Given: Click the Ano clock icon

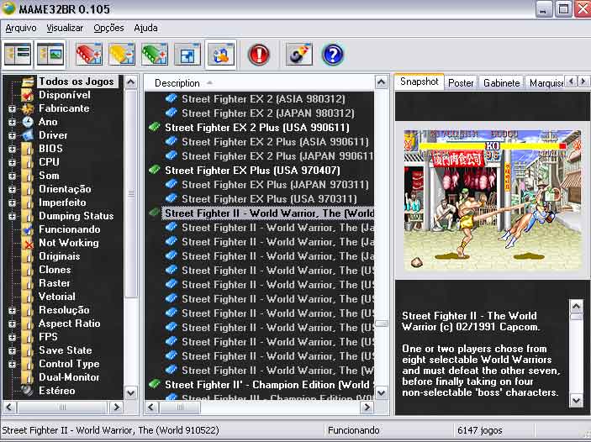Looking at the screenshot, I should 28,122.
